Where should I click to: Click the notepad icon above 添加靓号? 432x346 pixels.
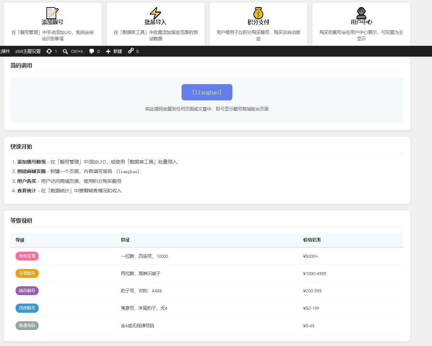(53, 13)
